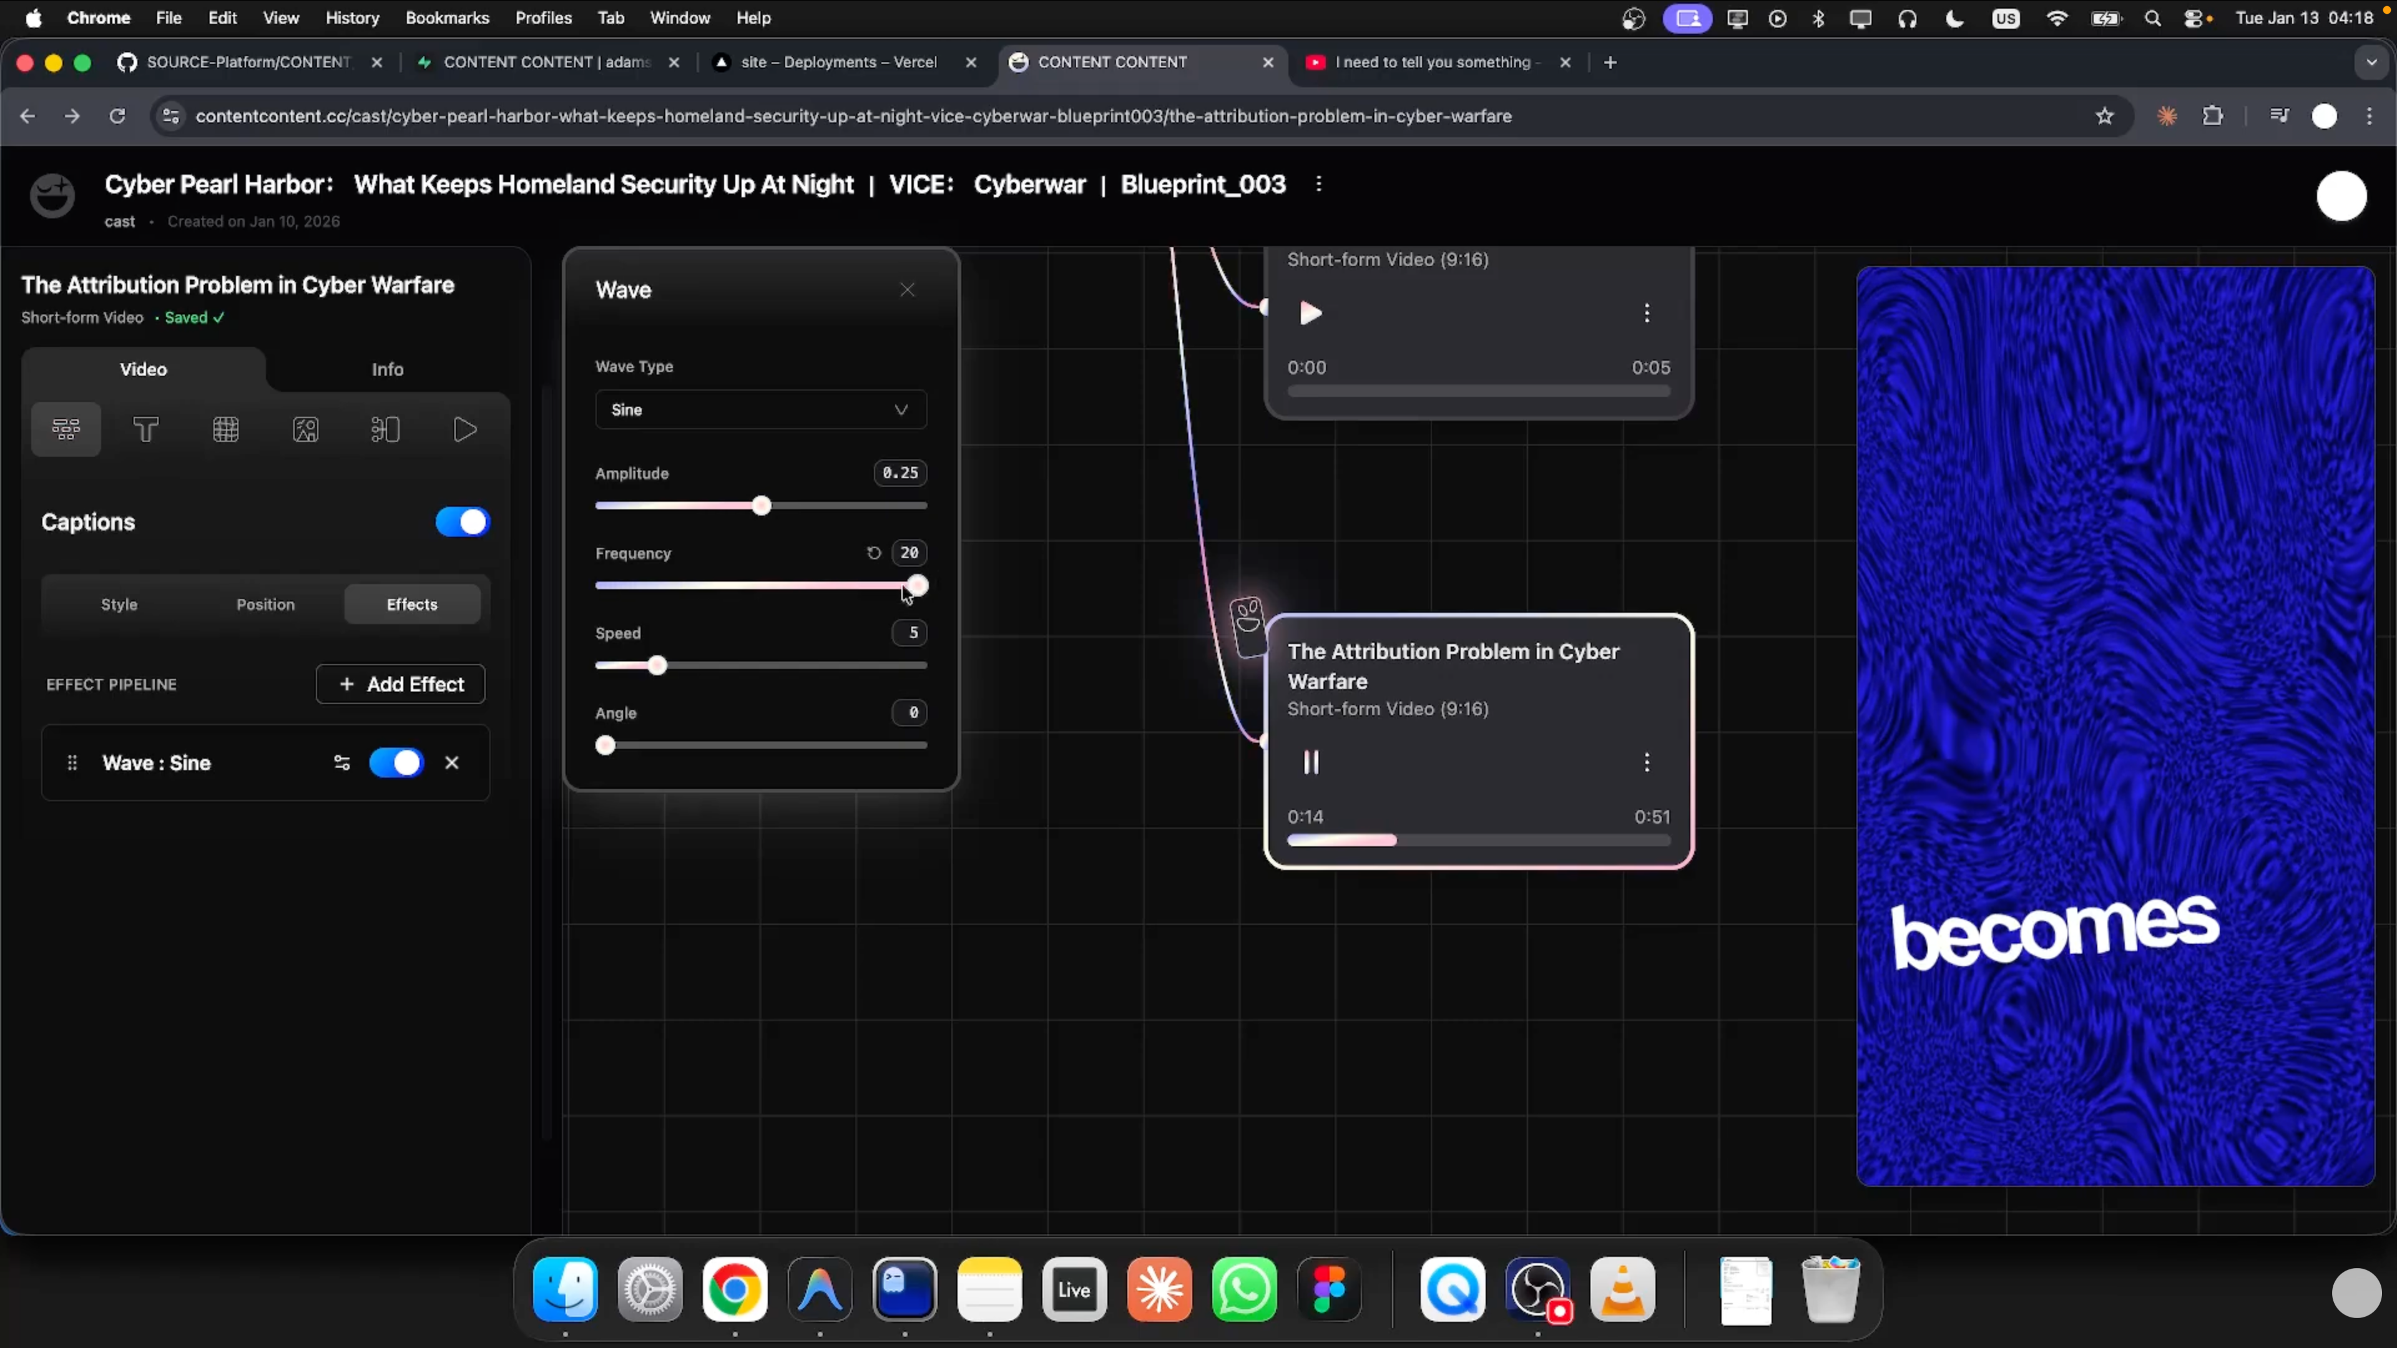Viewport: 2397px width, 1348px height.
Task: Reset the Frequency value with reset icon
Action: (x=874, y=552)
